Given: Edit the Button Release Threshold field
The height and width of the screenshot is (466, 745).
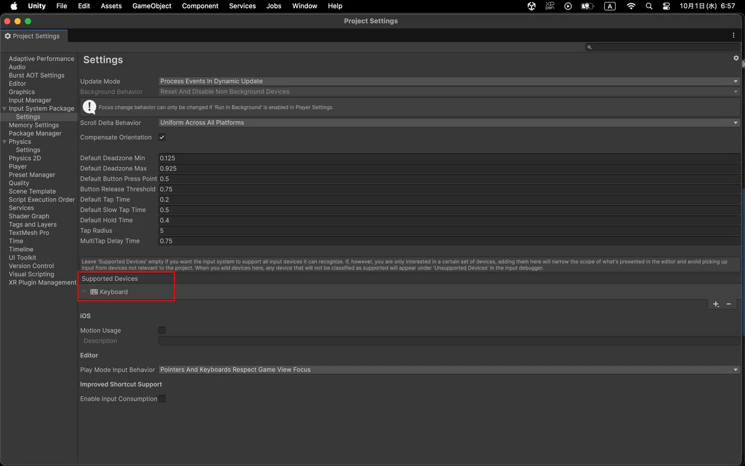Looking at the screenshot, I should [449, 190].
